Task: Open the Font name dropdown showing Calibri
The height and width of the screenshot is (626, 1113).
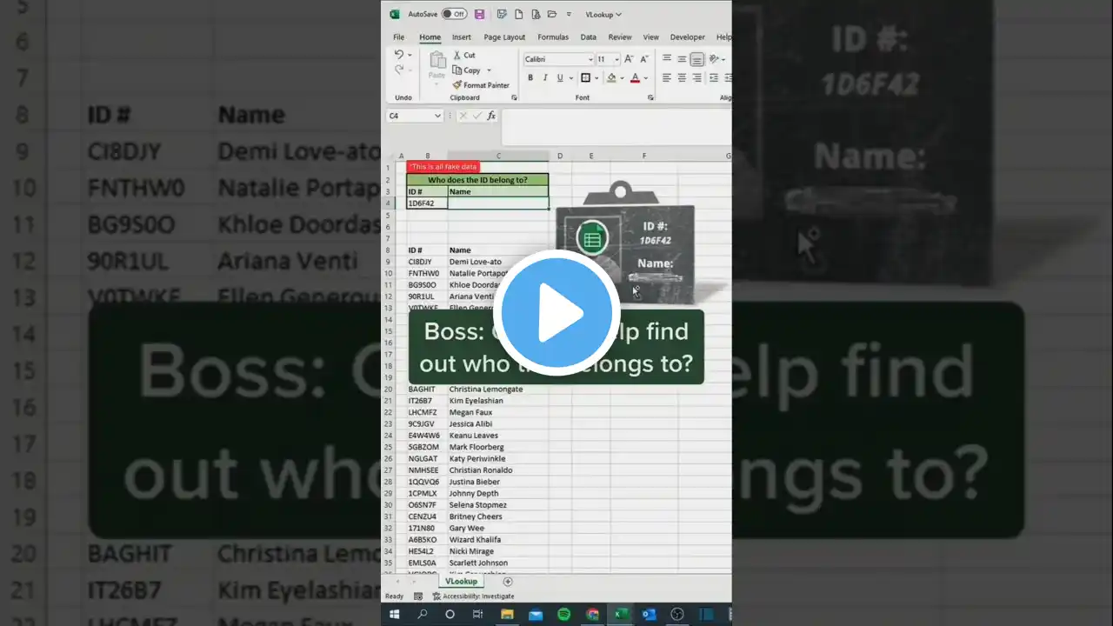Action: [589, 59]
